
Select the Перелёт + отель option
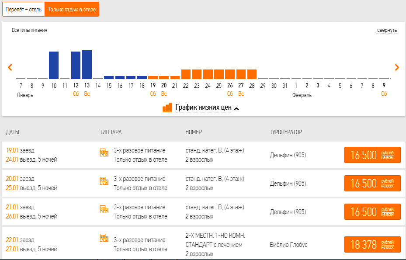tap(24, 9)
